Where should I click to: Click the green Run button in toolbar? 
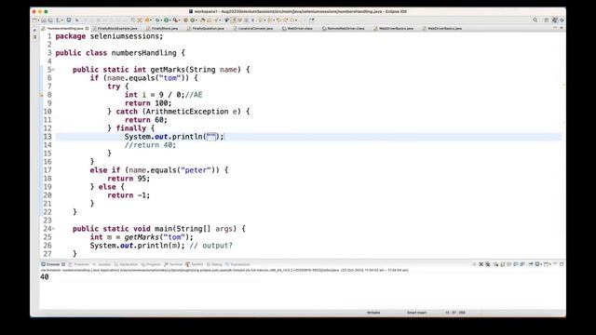click(166, 20)
